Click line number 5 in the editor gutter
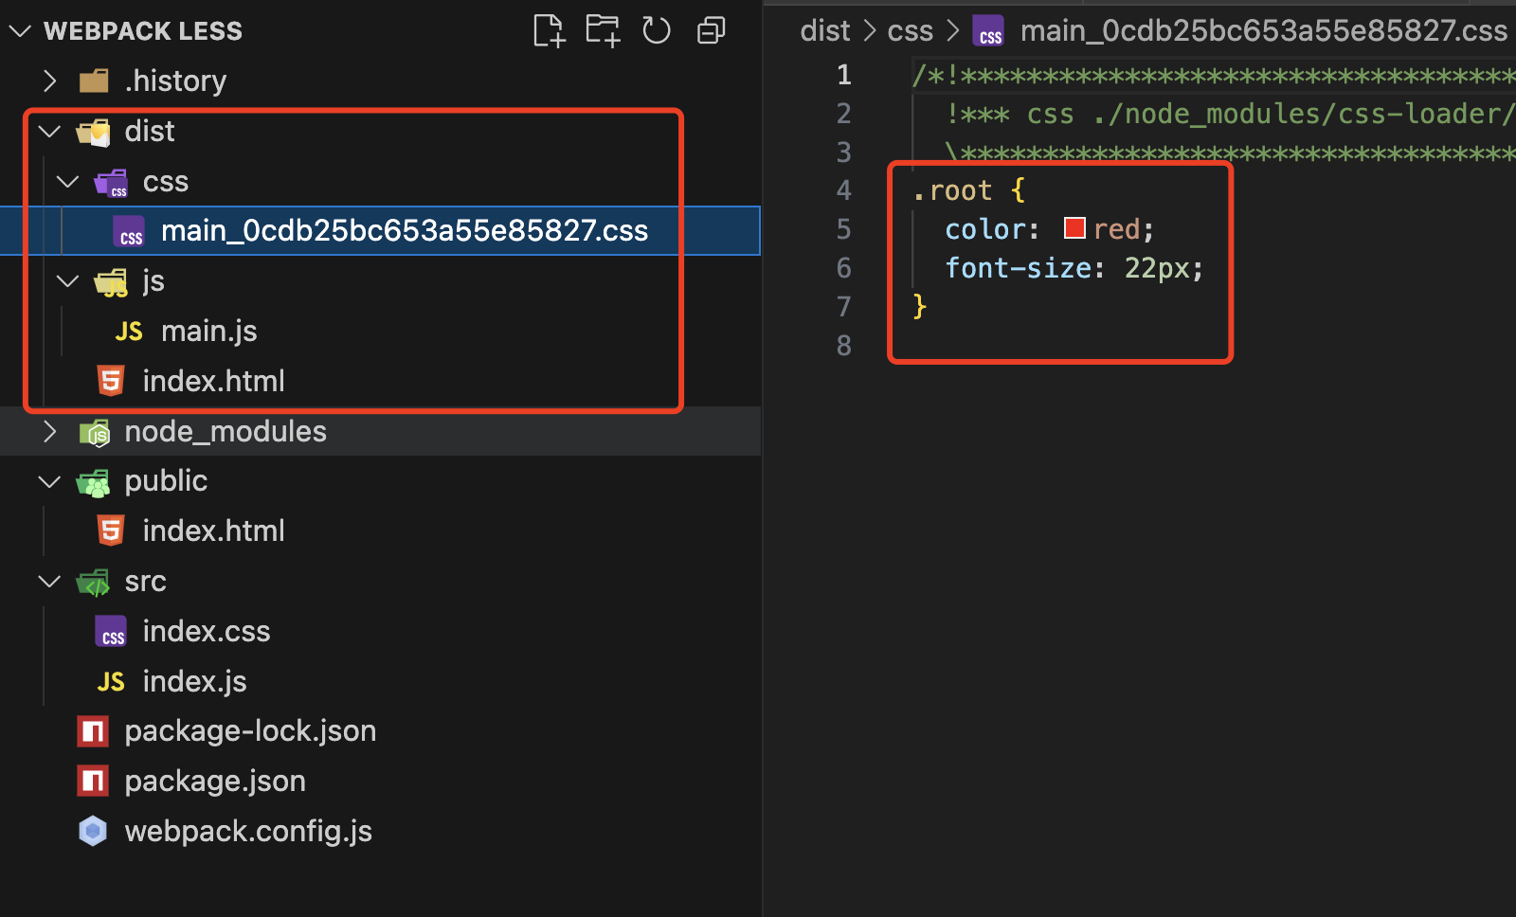This screenshot has width=1516, height=917. click(x=843, y=228)
